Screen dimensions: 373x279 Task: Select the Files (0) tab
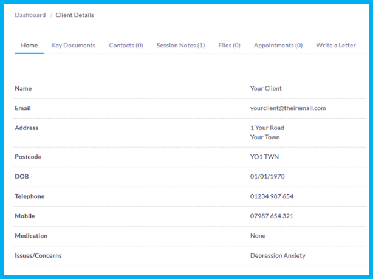pos(229,46)
